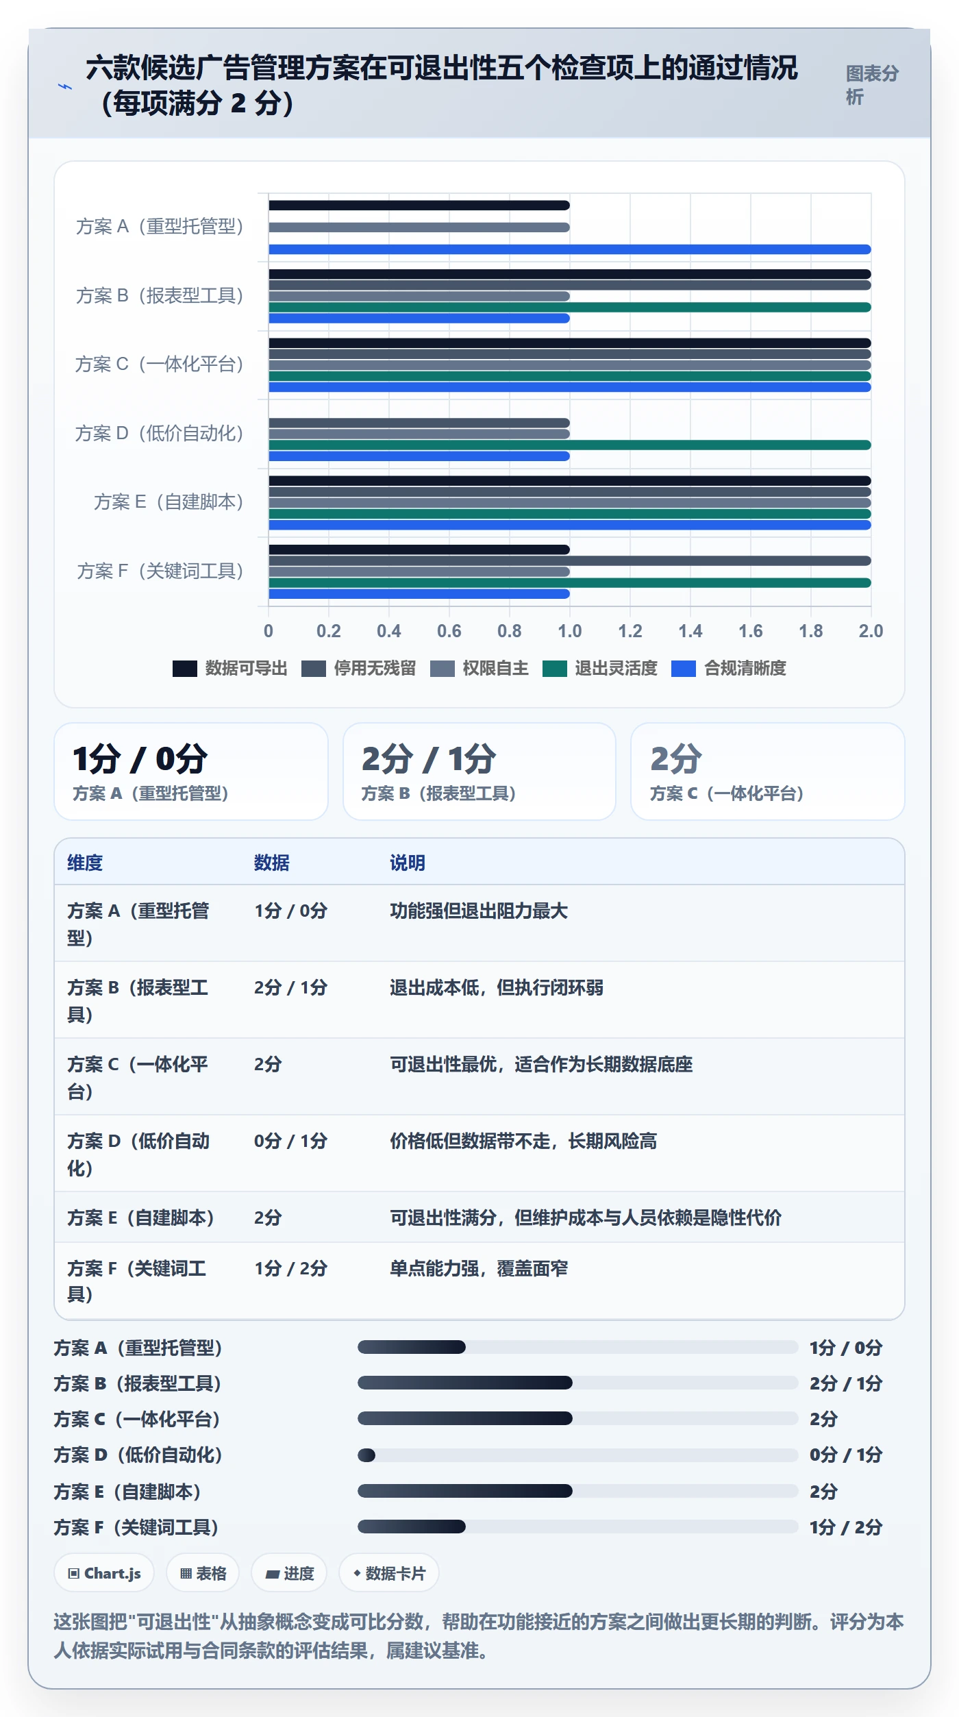Viewport: 959px width, 1717px height.
Task: Open the 1分 / 0分 summary card
Action: (191, 771)
